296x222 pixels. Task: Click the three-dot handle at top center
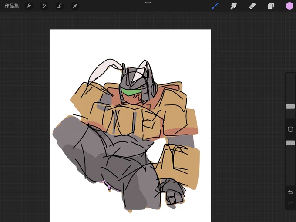(148, 3)
